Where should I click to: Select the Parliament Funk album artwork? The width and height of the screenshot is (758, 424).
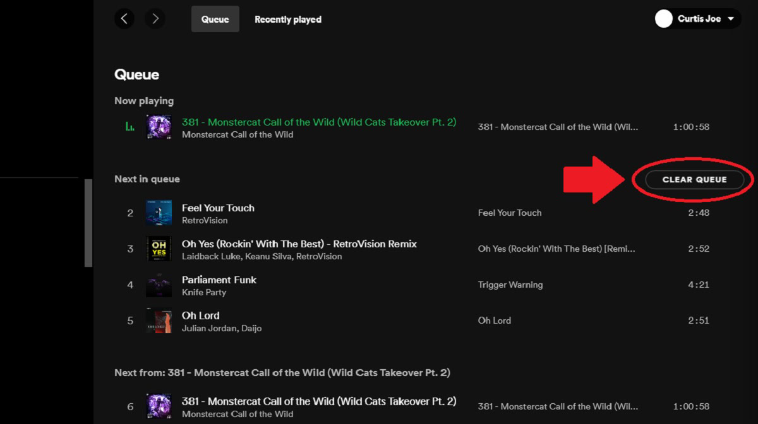tap(159, 285)
